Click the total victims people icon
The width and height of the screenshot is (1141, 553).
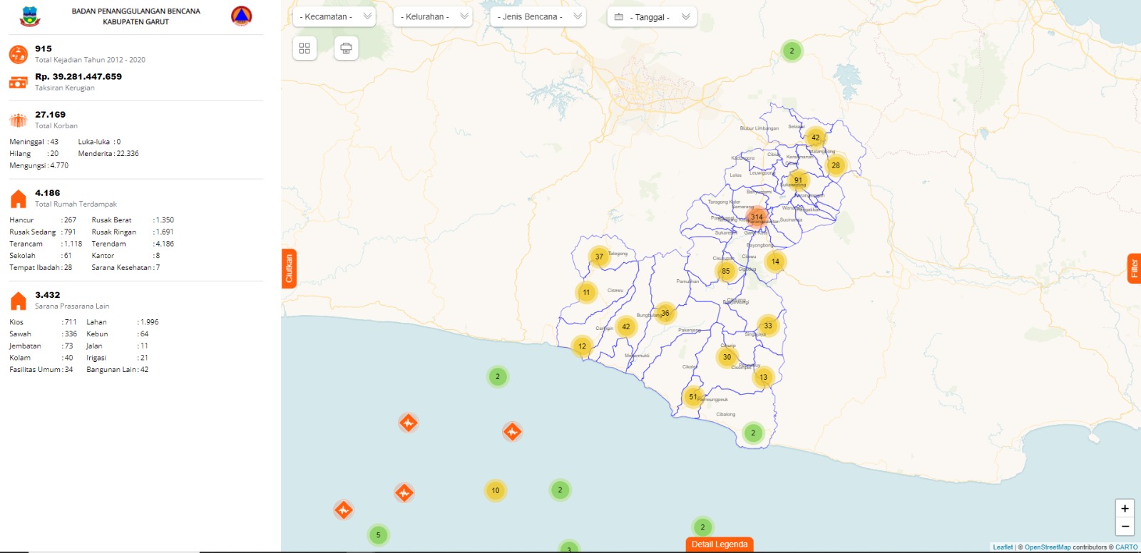click(19, 120)
